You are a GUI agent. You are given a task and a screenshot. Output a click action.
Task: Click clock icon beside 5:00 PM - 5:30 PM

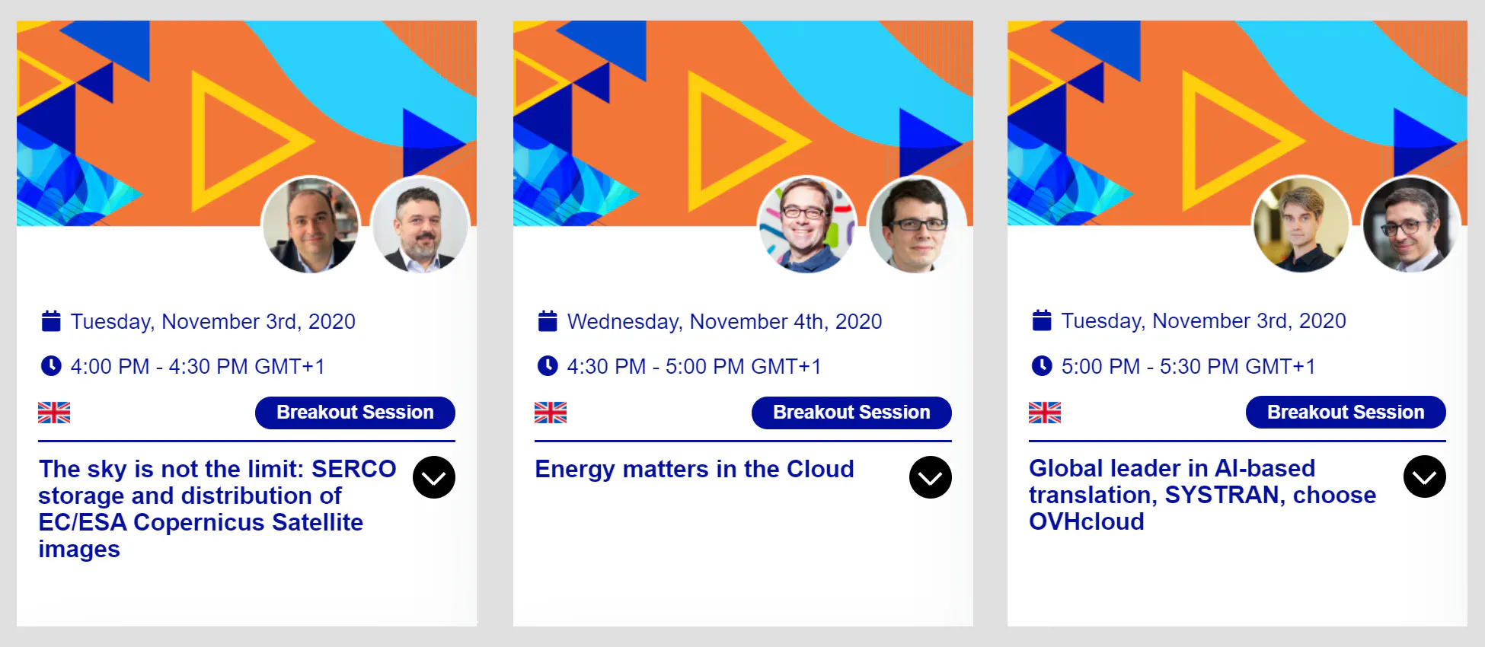coord(1042,366)
